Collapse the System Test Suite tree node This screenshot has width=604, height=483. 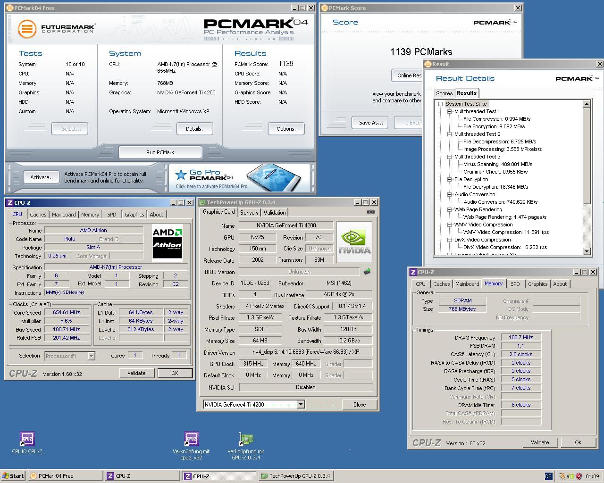(441, 104)
